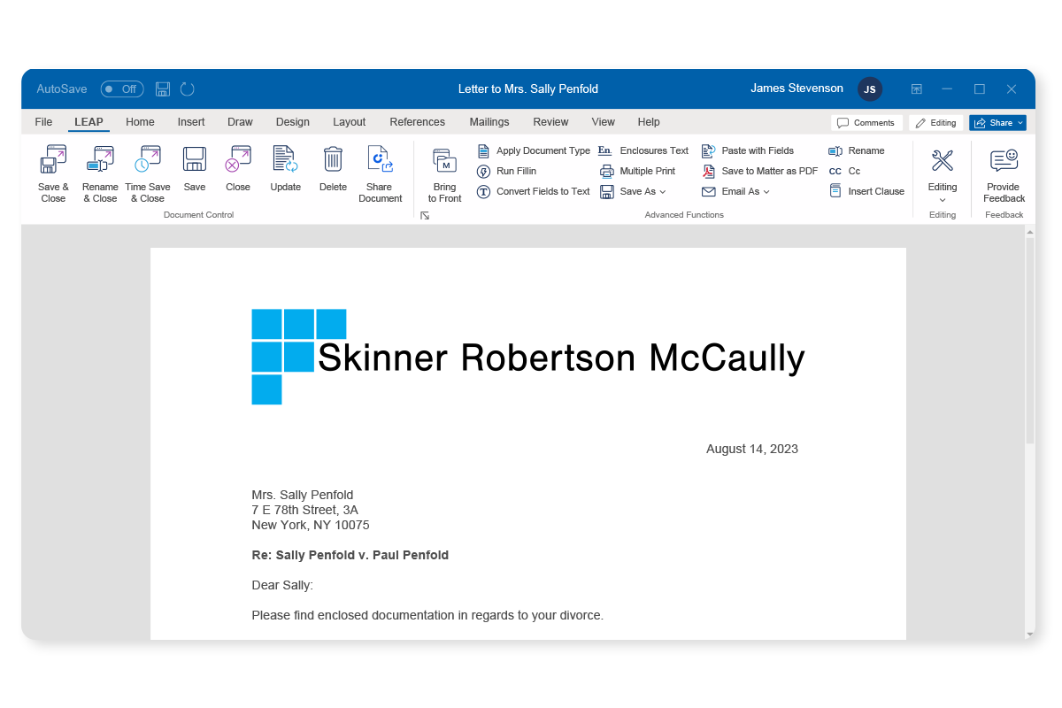
Task: Switch to the View tab
Action: [x=604, y=122]
